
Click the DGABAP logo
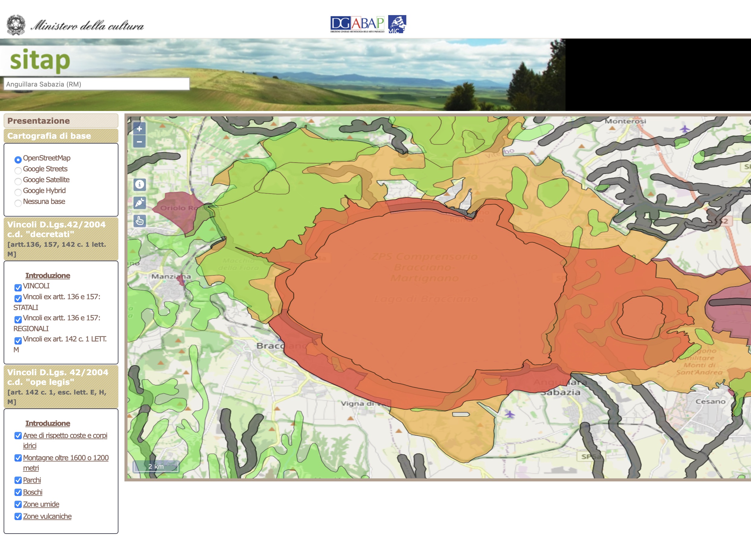click(x=357, y=24)
